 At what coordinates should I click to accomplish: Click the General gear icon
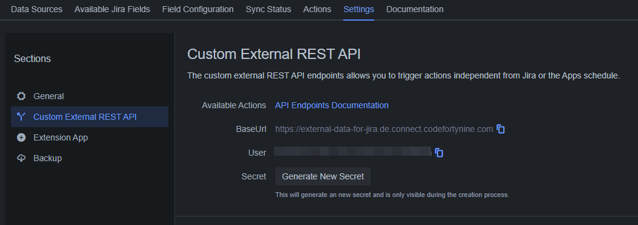pos(21,96)
